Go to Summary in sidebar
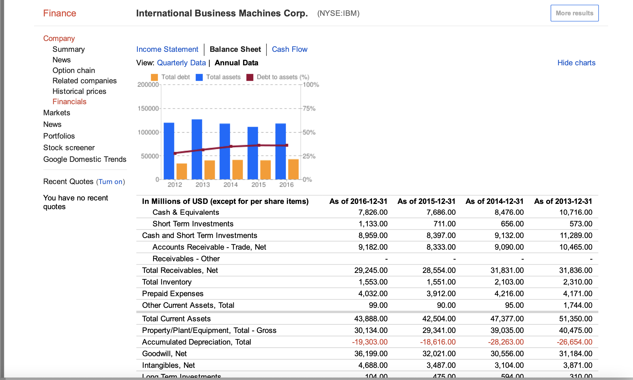 pos(68,49)
